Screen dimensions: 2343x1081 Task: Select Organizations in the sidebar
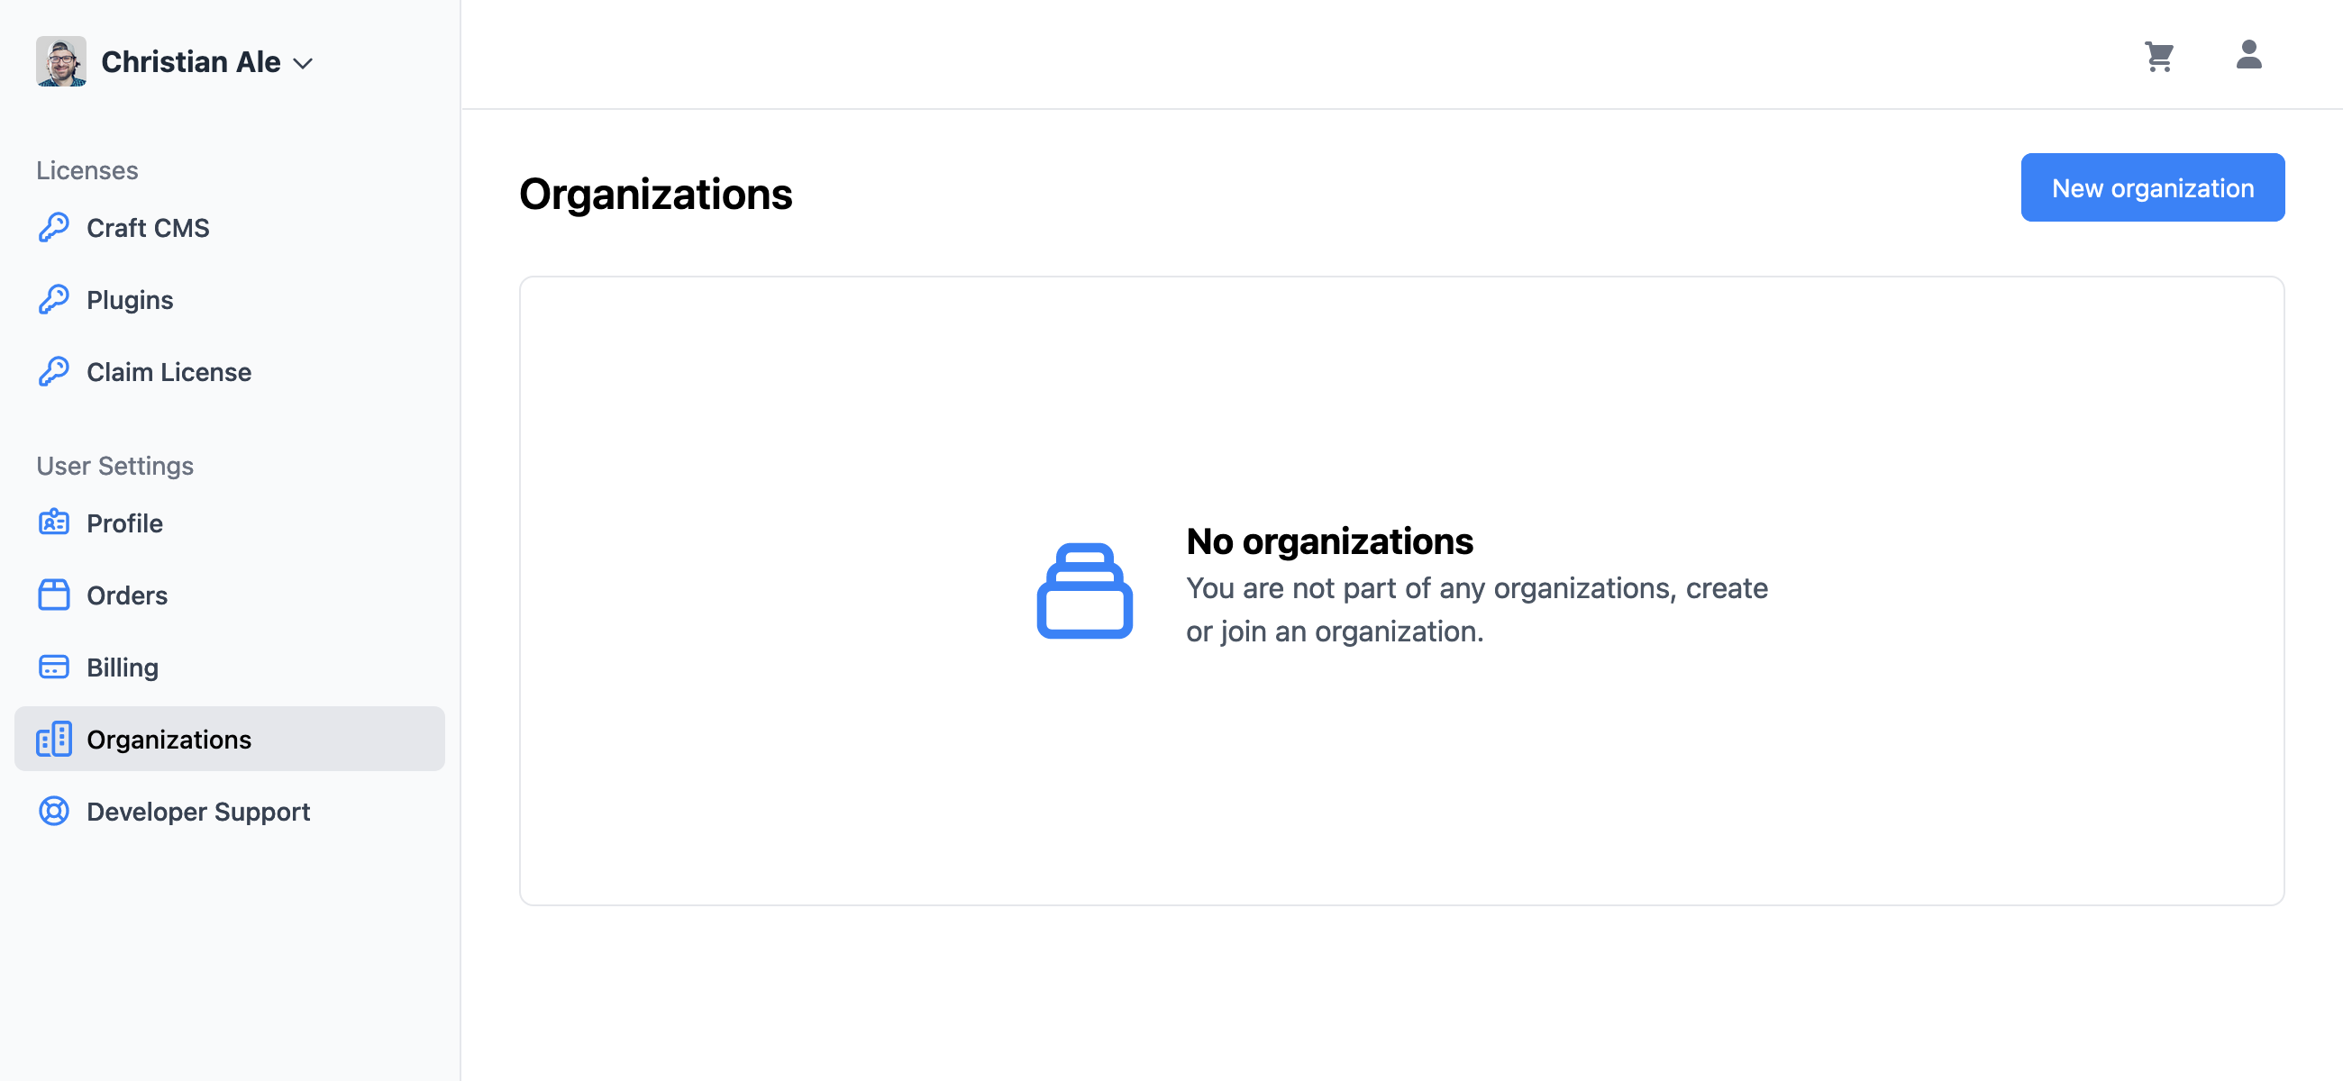click(x=229, y=740)
